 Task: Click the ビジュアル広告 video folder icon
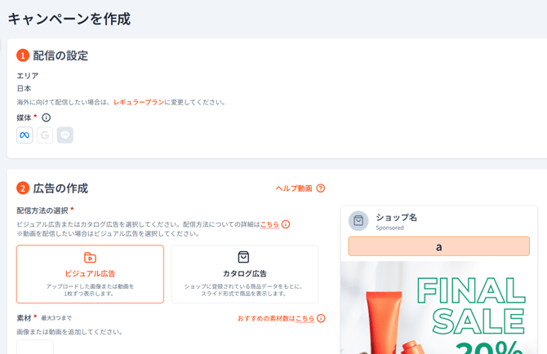coord(90,258)
